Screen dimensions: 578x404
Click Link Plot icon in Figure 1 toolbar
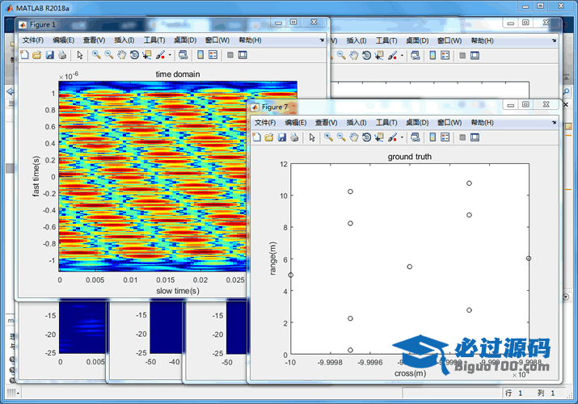tap(183, 55)
